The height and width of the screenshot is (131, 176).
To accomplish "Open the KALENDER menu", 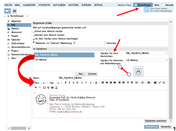I will (29, 5).
